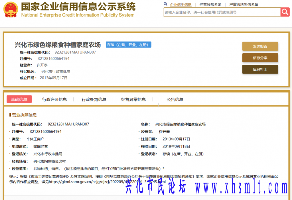The width and height of the screenshot is (292, 200).
Task: Click the 存续（在营、开业、在册）status badge
Action: coord(129,45)
